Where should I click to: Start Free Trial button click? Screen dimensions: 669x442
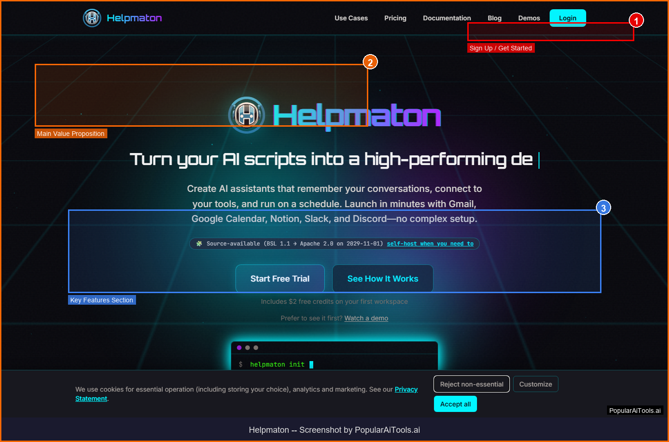(280, 279)
